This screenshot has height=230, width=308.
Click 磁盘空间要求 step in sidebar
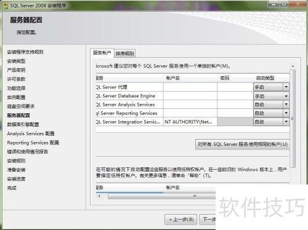(x=21, y=106)
